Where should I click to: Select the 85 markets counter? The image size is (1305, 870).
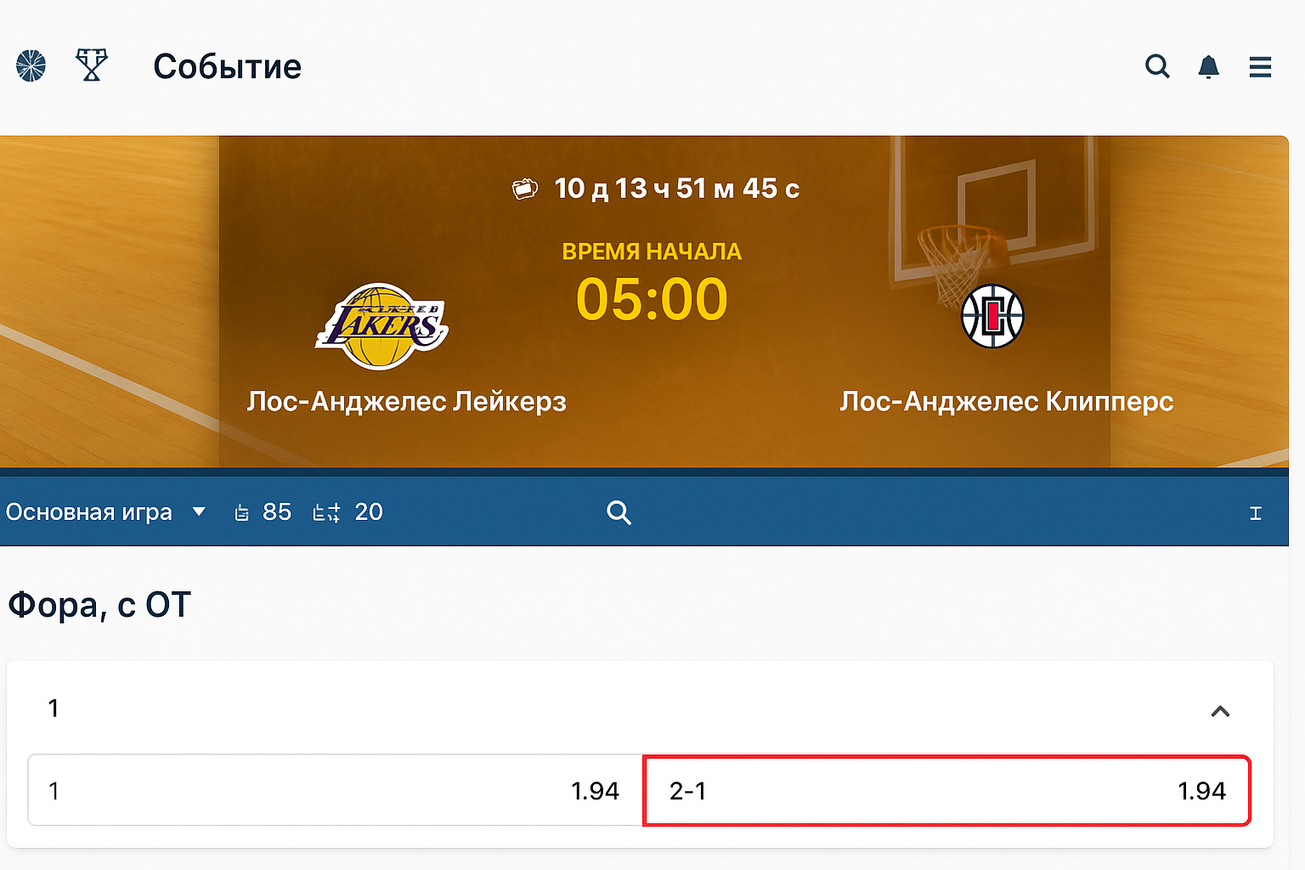pyautogui.click(x=263, y=511)
